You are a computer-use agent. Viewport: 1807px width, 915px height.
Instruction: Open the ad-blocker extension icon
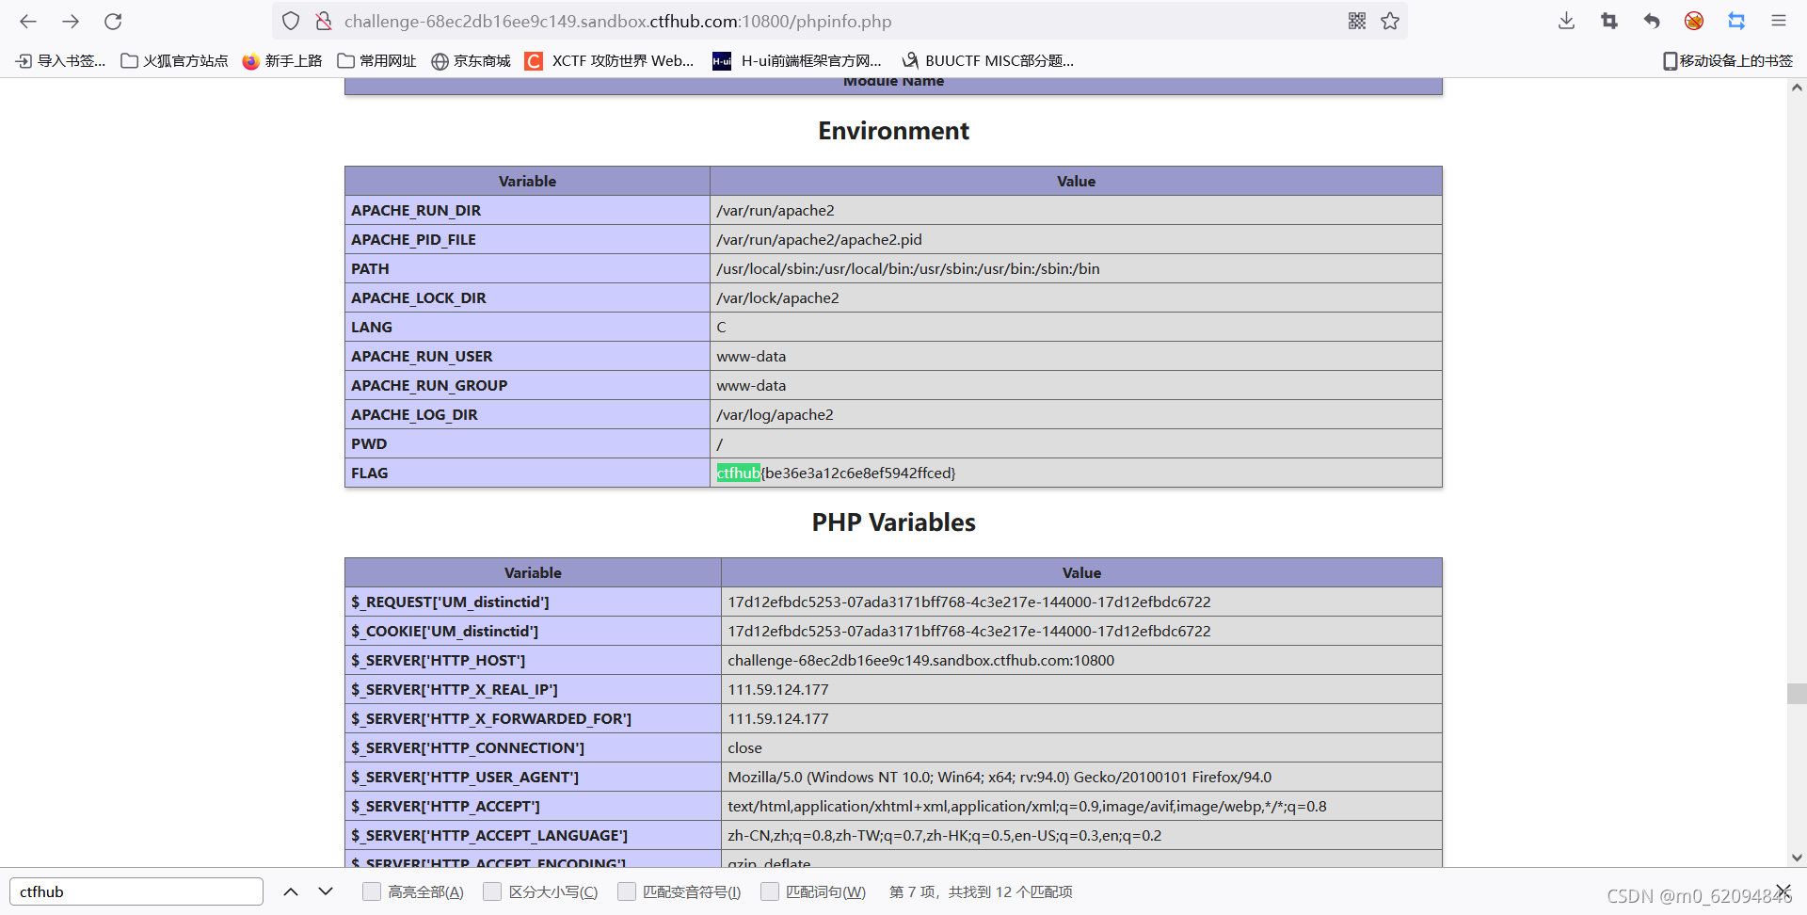1694,21
